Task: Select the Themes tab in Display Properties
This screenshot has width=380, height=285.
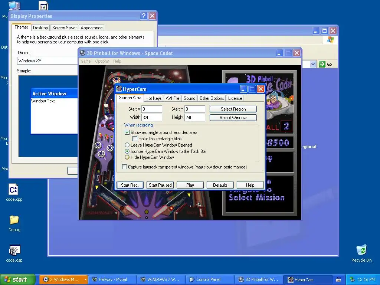Action: (x=22, y=27)
